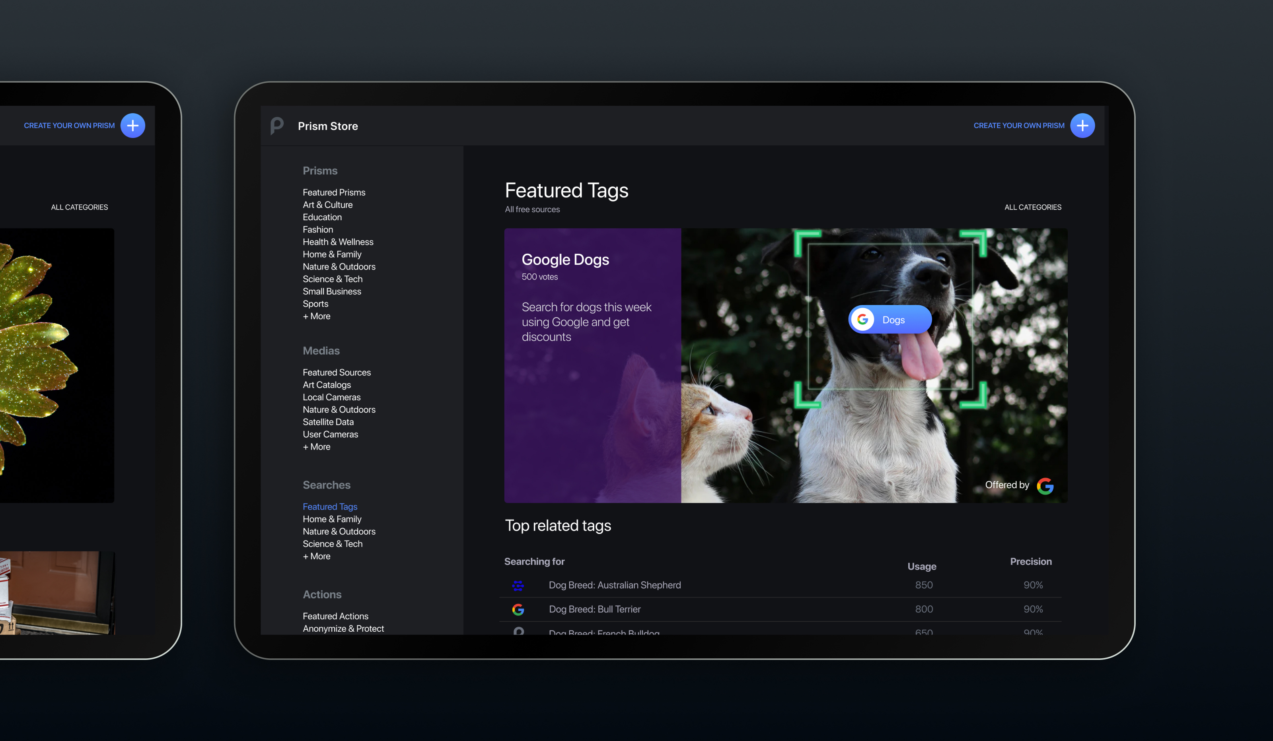Select Featured Actions under Actions
Image resolution: width=1273 pixels, height=741 pixels.
335,616
